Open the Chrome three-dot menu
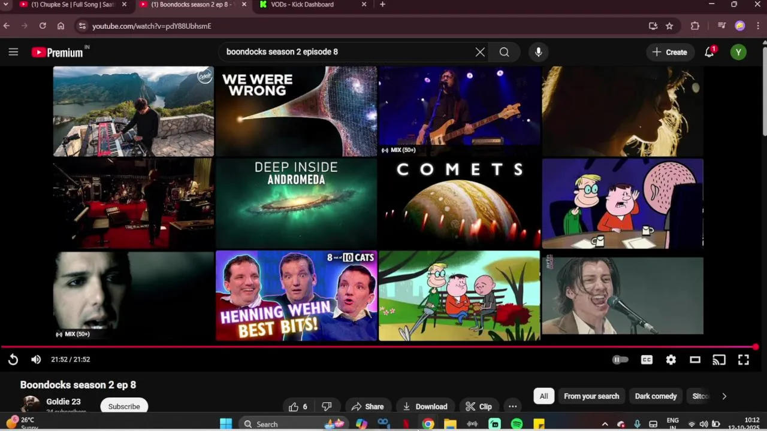Screen dimensions: 767x431 click(758, 26)
